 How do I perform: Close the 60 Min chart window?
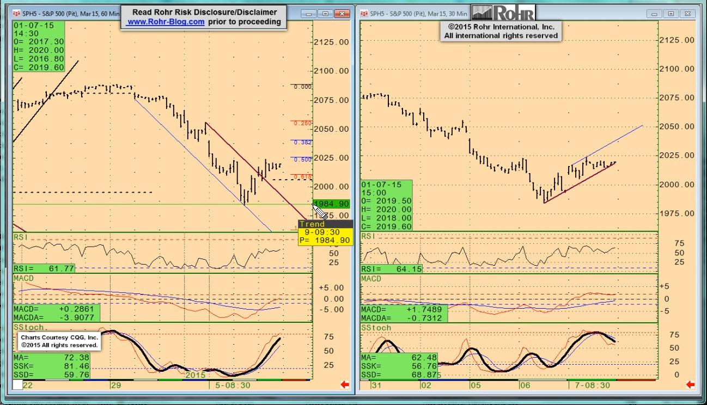(342, 14)
